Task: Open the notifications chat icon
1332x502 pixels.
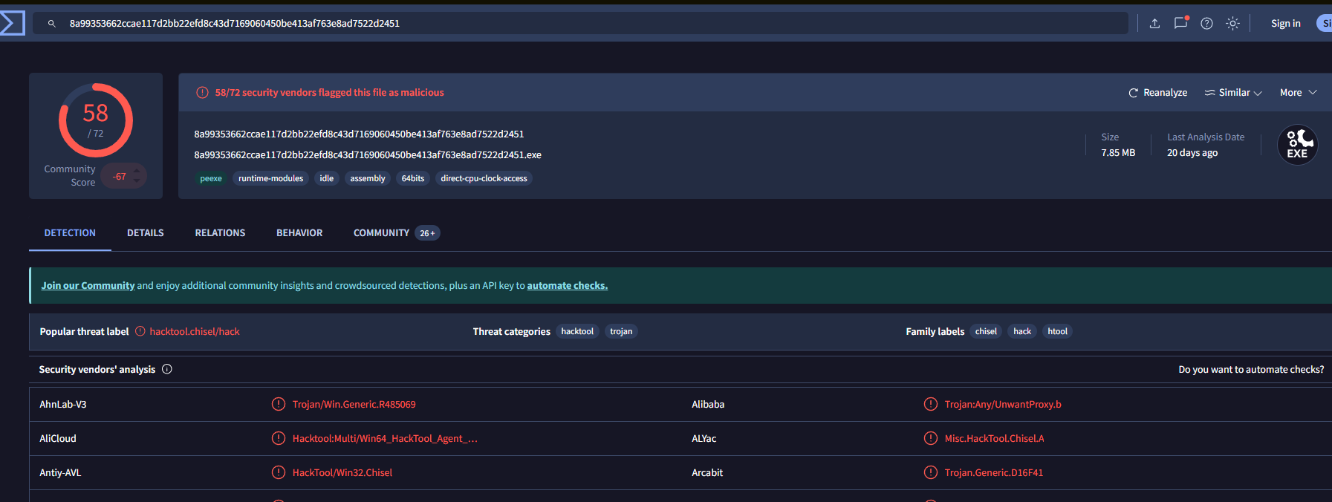Action: (1180, 23)
